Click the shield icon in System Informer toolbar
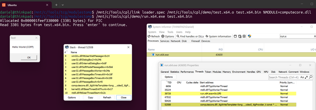Image resolution: width=316 pixels, height=110 pixels. tap(249, 36)
